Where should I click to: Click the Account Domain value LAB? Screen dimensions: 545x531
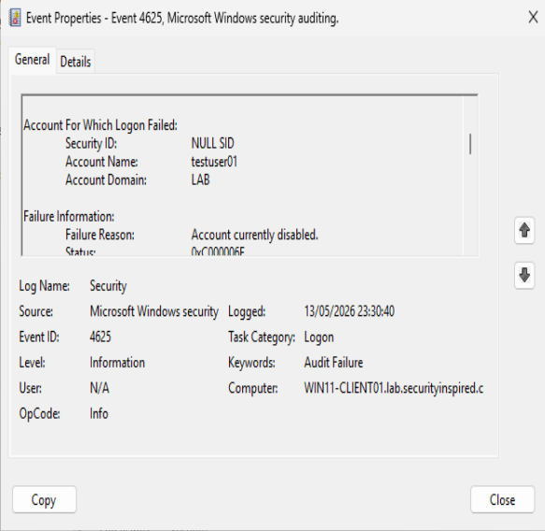pyautogui.click(x=201, y=180)
